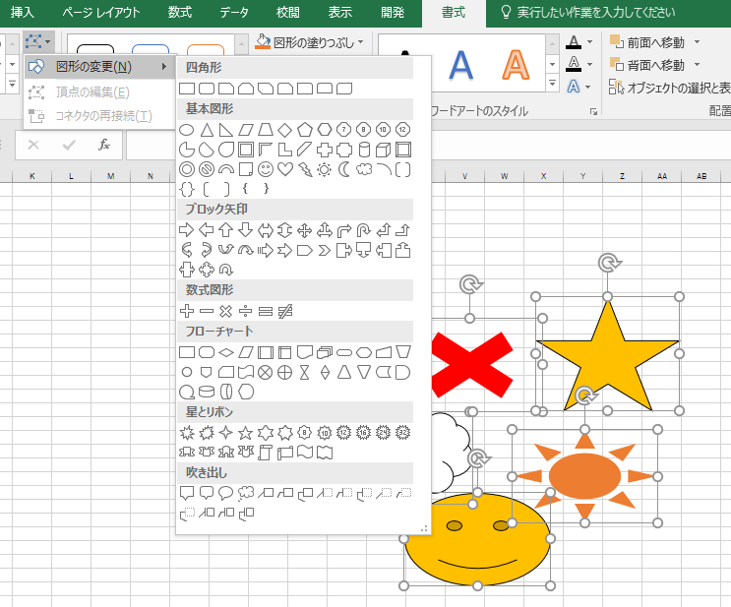Open the text outline dropdown arrow
Screen dimensions: 731x607
pyautogui.click(x=590, y=64)
